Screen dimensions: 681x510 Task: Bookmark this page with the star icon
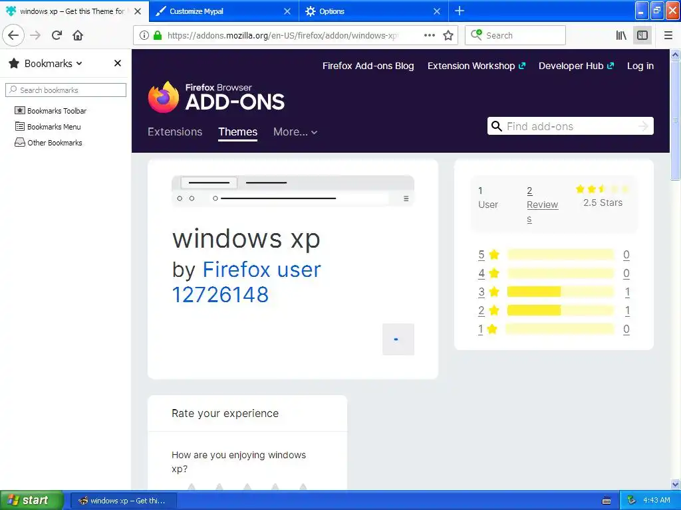pyautogui.click(x=448, y=35)
